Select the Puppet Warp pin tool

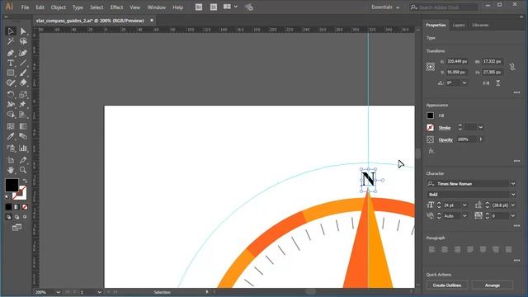pos(23,105)
